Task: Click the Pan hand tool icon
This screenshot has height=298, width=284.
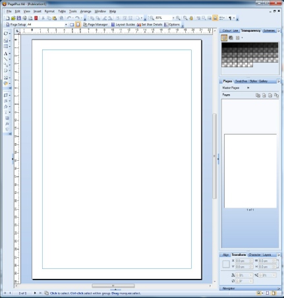Action: click(191, 18)
